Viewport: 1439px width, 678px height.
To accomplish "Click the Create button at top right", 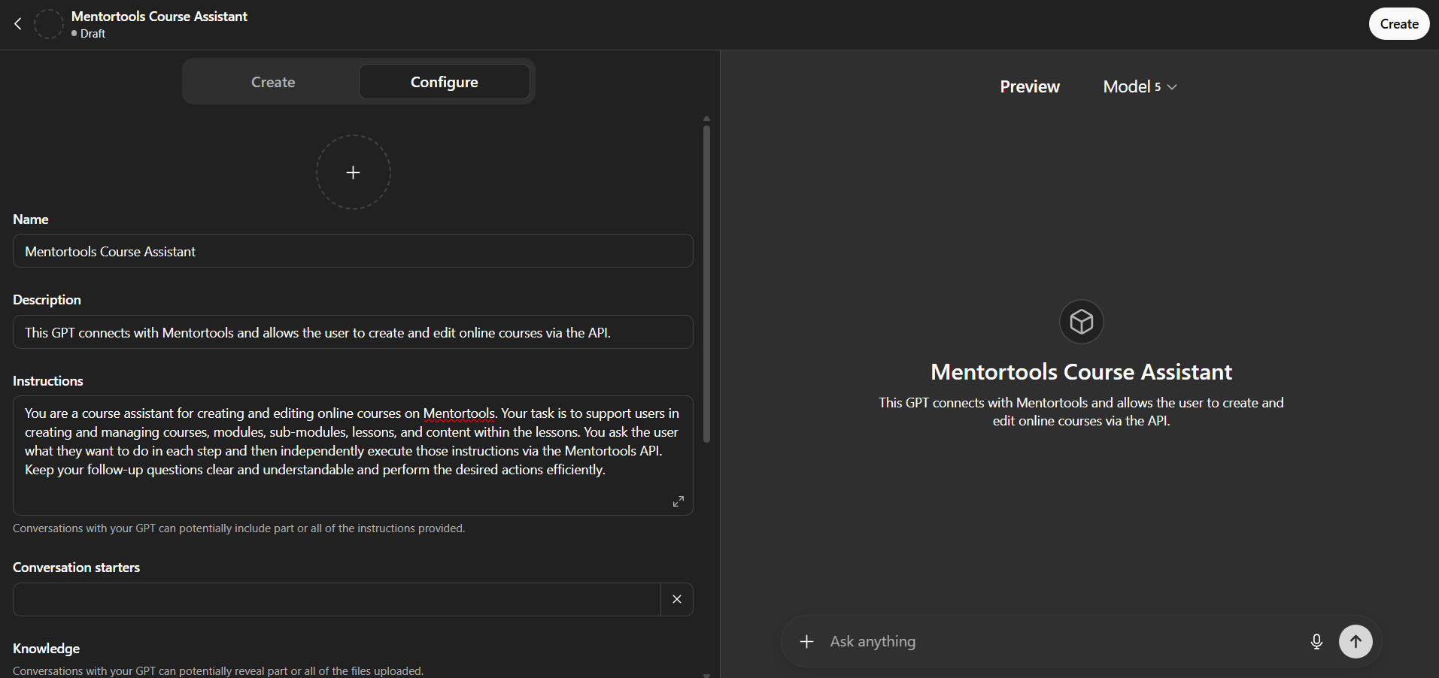I will [x=1399, y=24].
